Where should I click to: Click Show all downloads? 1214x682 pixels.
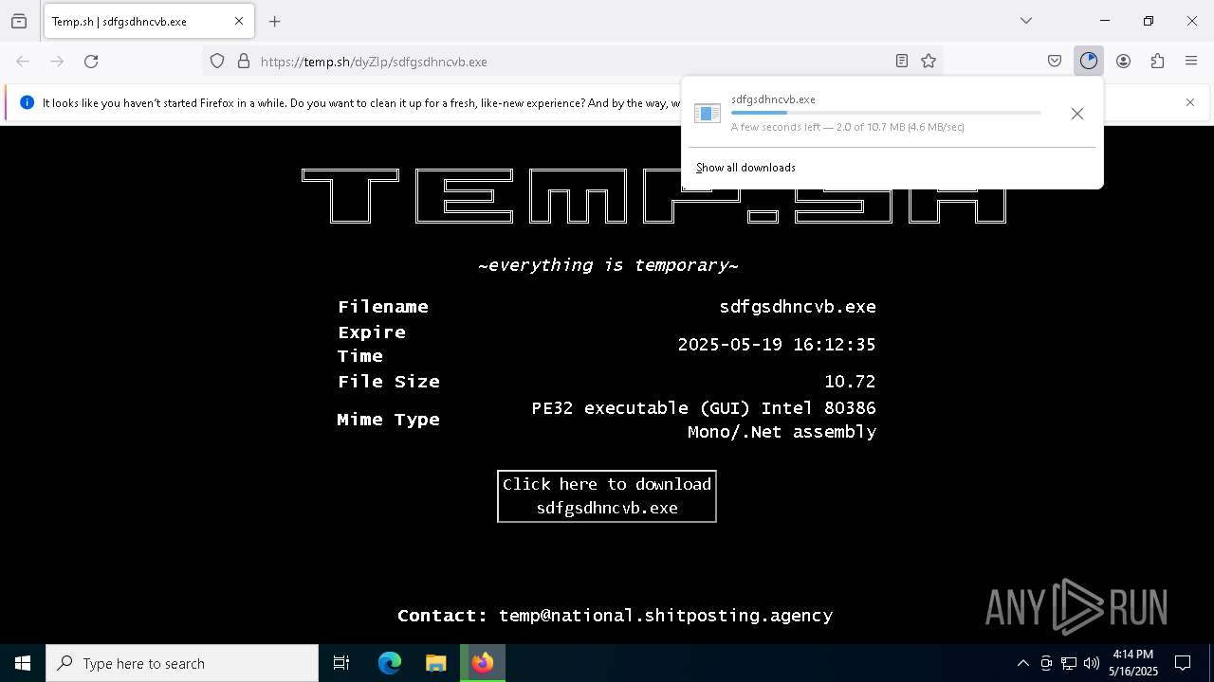click(745, 168)
